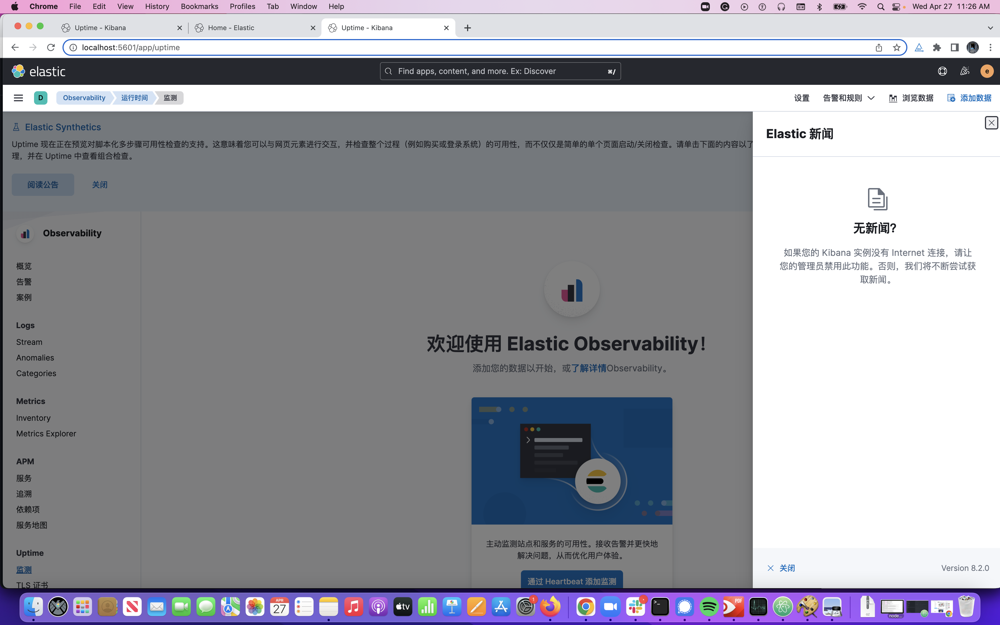Viewport: 1000px width, 625px height.
Task: Click the newsfeed celebration icon
Action: [965, 71]
